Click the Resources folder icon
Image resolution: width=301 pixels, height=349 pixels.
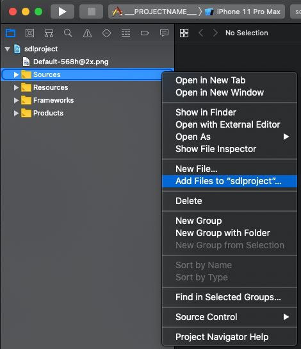pos(26,87)
